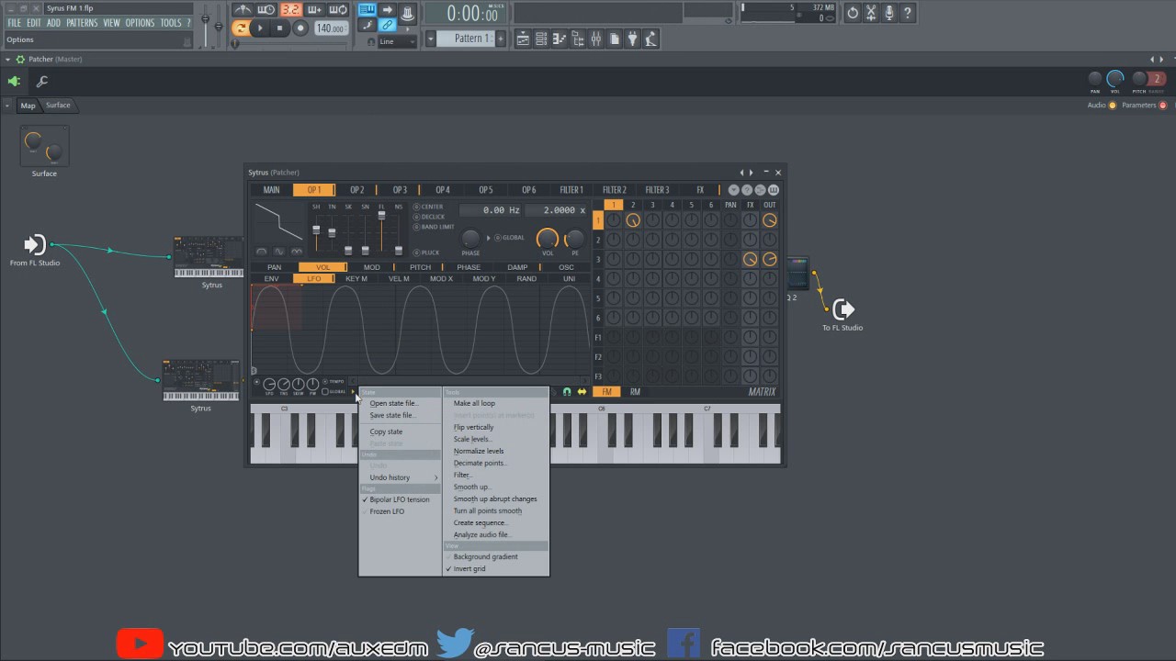Select the PITCH articulation target button
1176x661 pixels.
[420, 267]
